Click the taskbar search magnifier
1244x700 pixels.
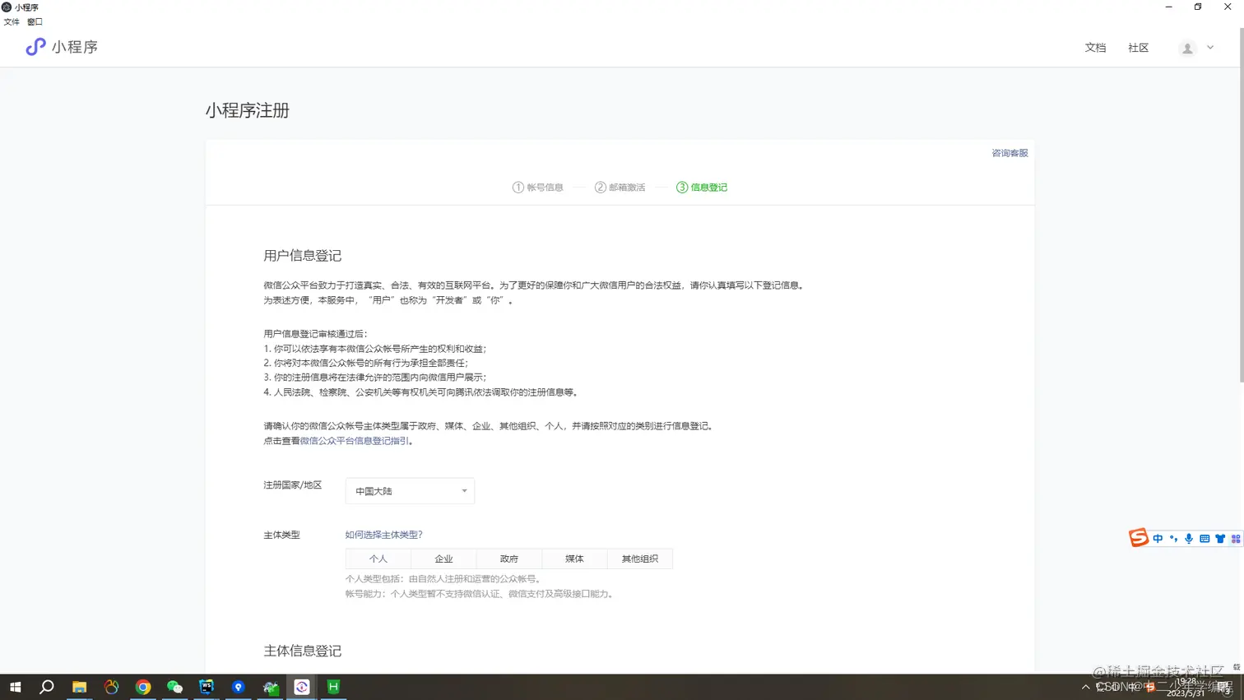tap(47, 687)
